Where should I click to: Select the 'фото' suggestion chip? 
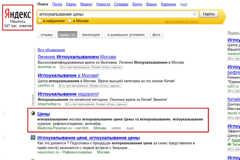pyautogui.click(x=156, y=35)
